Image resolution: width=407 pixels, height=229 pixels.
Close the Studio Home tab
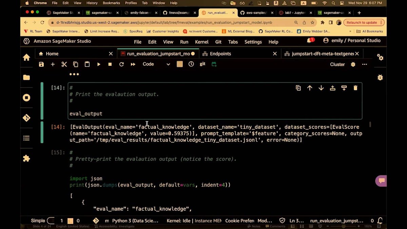click(111, 54)
